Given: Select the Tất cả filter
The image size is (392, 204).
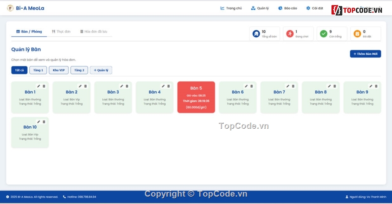Looking at the screenshot, I should (x=19, y=70).
